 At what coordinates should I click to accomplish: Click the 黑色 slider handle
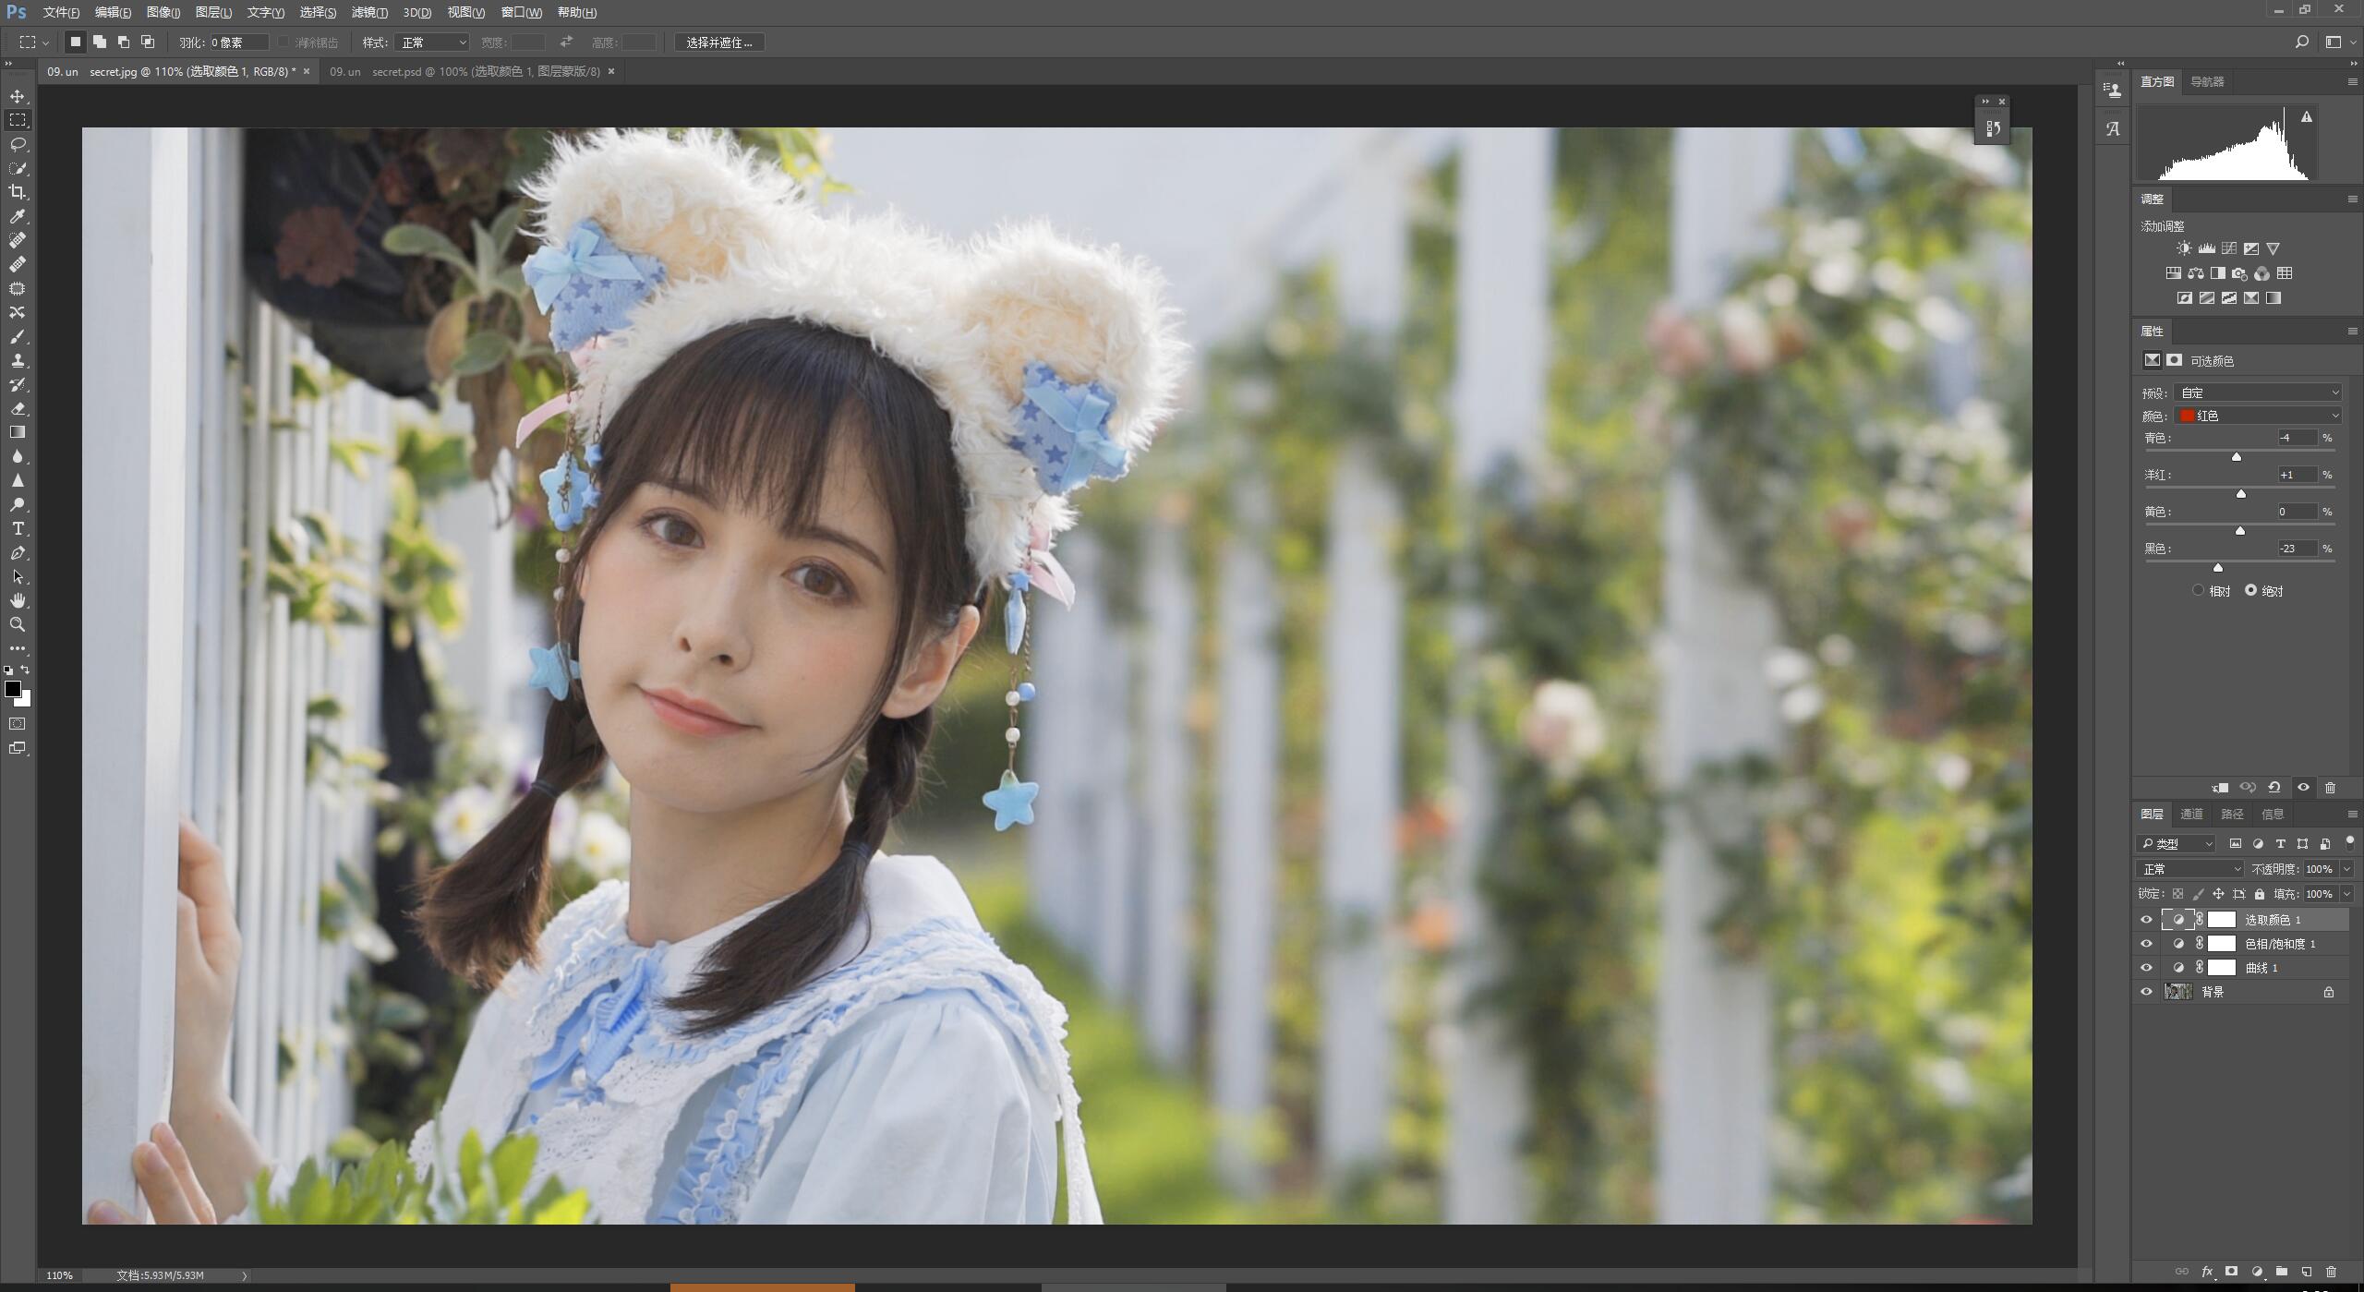pyautogui.click(x=2218, y=567)
